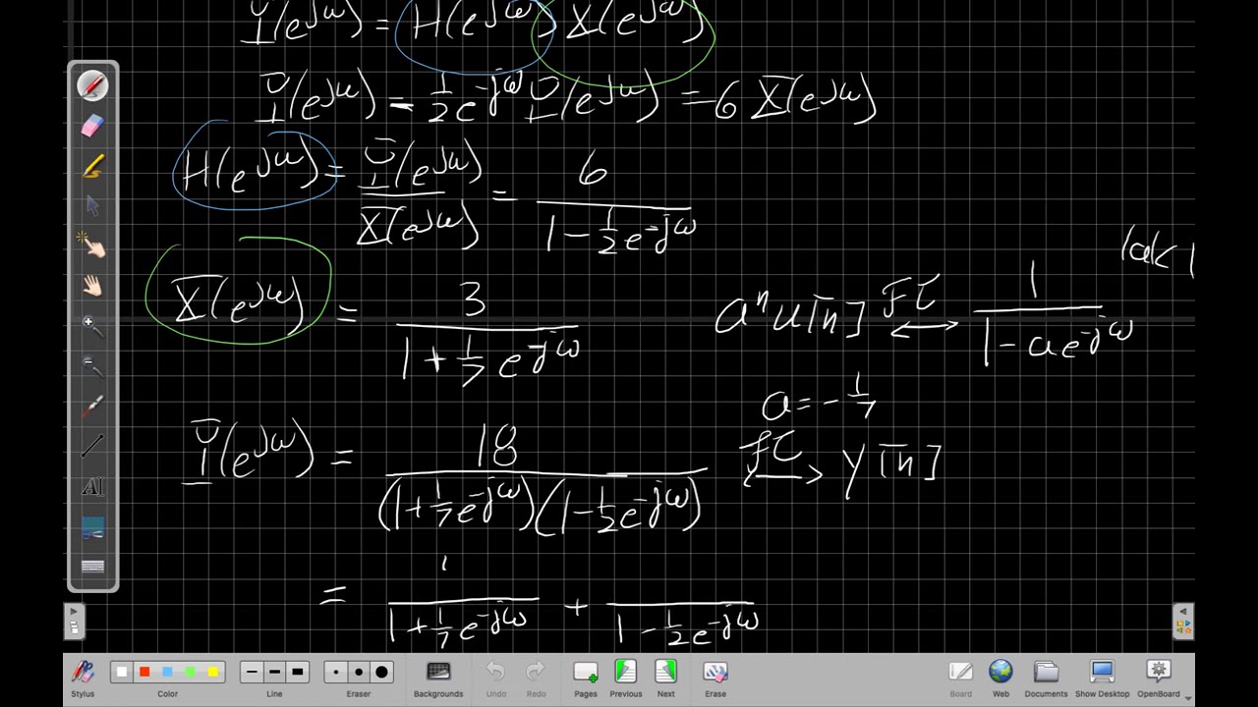Open the Documents mode
The height and width of the screenshot is (707, 1258).
pos(1046,678)
